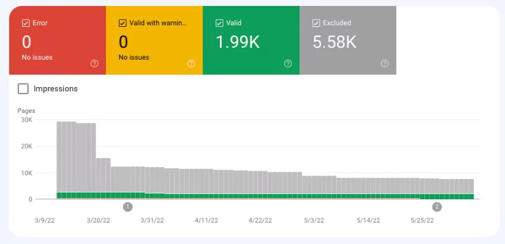
Task: Click the Impressions label text
Action: pyautogui.click(x=56, y=89)
